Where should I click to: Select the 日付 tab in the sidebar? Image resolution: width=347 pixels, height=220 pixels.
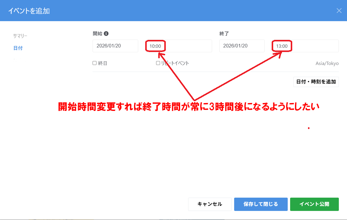pos(18,48)
